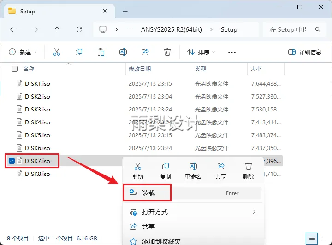This screenshot has height=245, width=332.
Task: Click the size 7,437,350 of DISK6.iso
Action: pyautogui.click(x=266, y=148)
